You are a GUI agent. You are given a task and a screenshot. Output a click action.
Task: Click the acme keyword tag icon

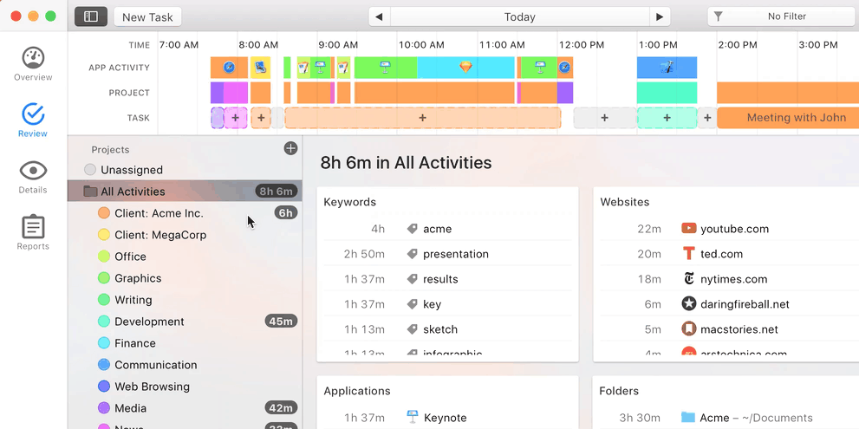(x=413, y=229)
